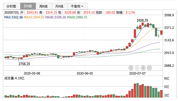Click the 2758.25 low price label
The height and width of the screenshot is (101, 179).
24,64
